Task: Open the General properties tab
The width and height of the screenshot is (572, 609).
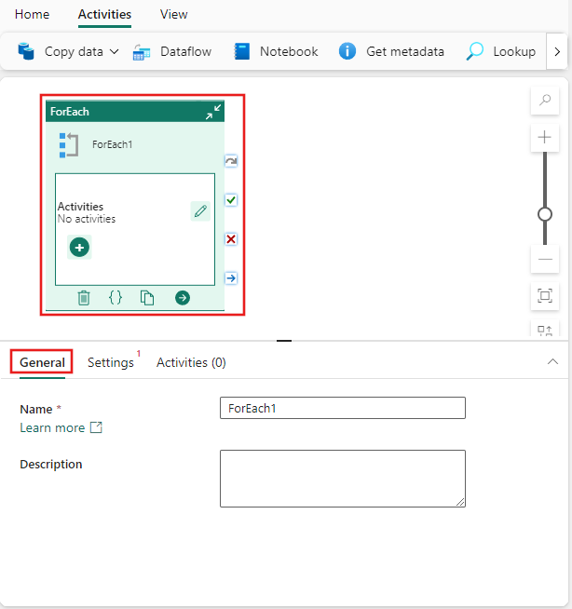Action: coord(42,362)
